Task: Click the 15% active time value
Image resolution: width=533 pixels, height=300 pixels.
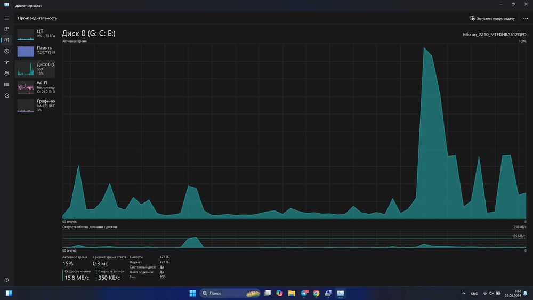Action: [x=68, y=264]
